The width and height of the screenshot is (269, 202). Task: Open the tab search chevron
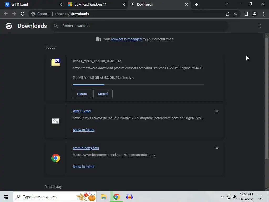[227, 4]
